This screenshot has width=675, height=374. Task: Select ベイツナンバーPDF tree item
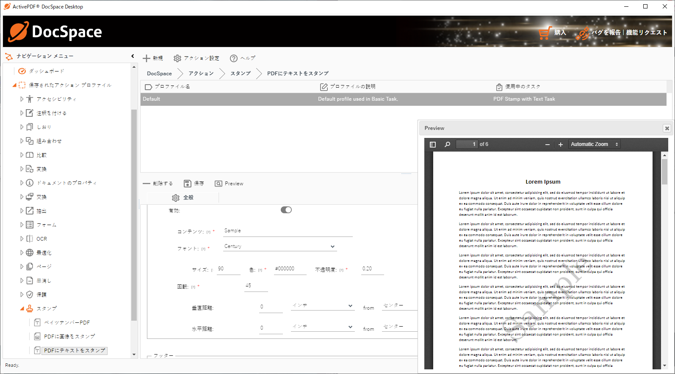pos(67,322)
